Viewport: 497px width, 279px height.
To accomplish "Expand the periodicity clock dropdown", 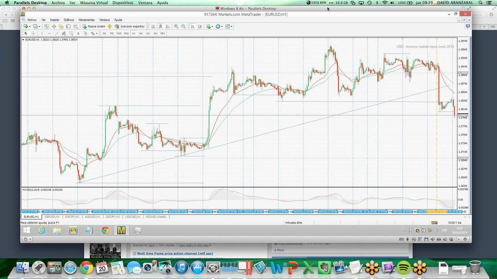I will 222,26.
